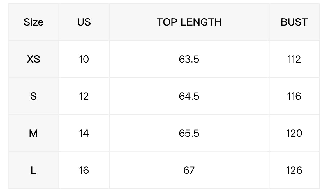Click the 116 bust value
The image size is (328, 192).
(294, 96)
